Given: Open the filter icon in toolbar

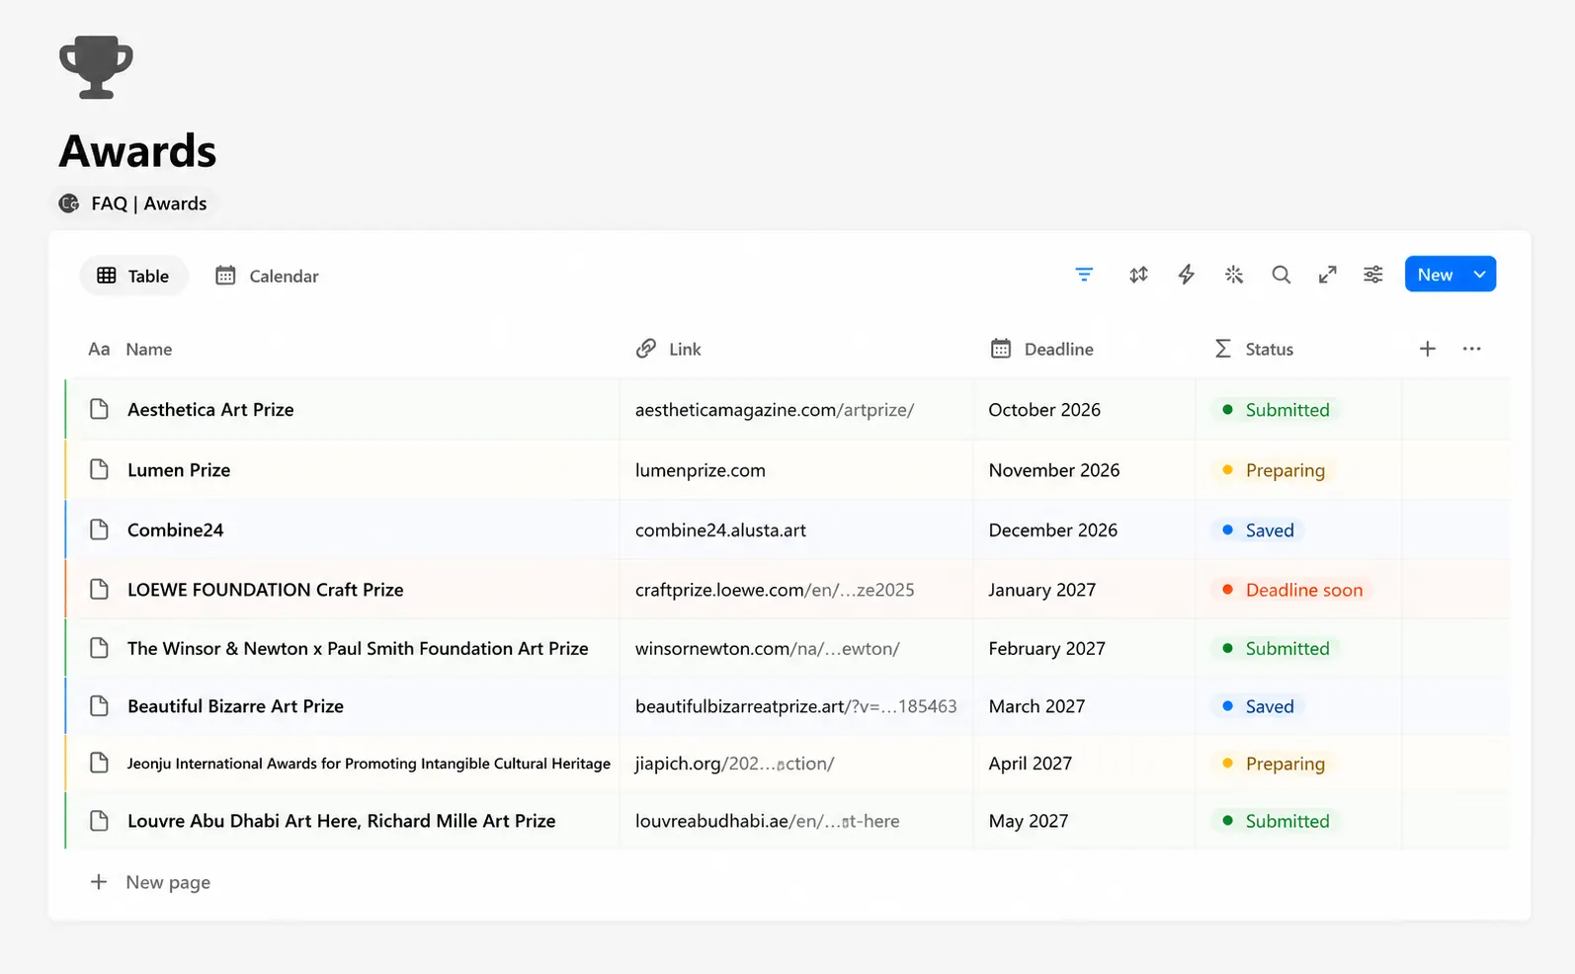Looking at the screenshot, I should 1084,275.
